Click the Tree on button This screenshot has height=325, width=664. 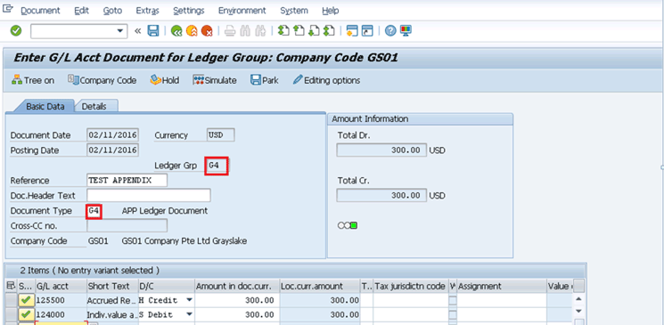[33, 80]
